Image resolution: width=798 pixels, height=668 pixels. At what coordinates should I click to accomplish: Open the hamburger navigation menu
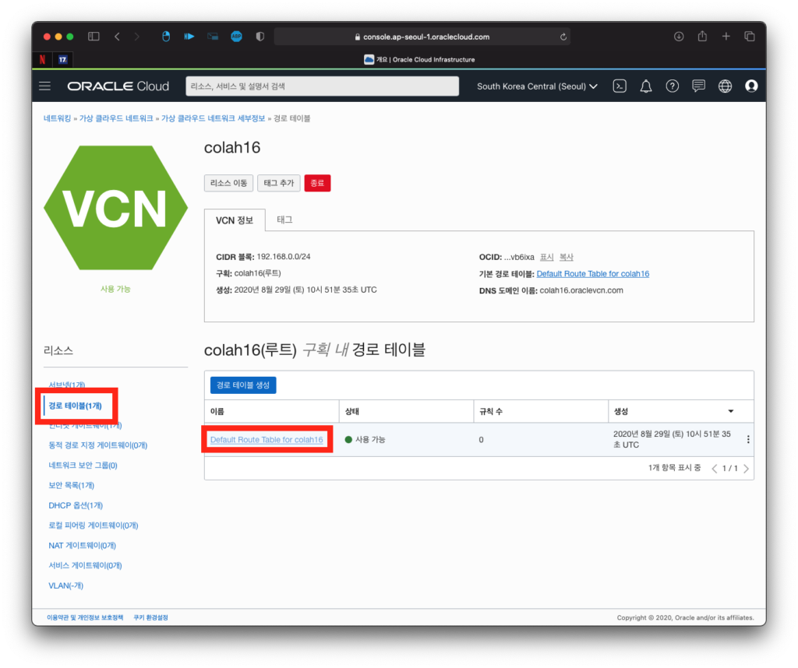[45, 86]
